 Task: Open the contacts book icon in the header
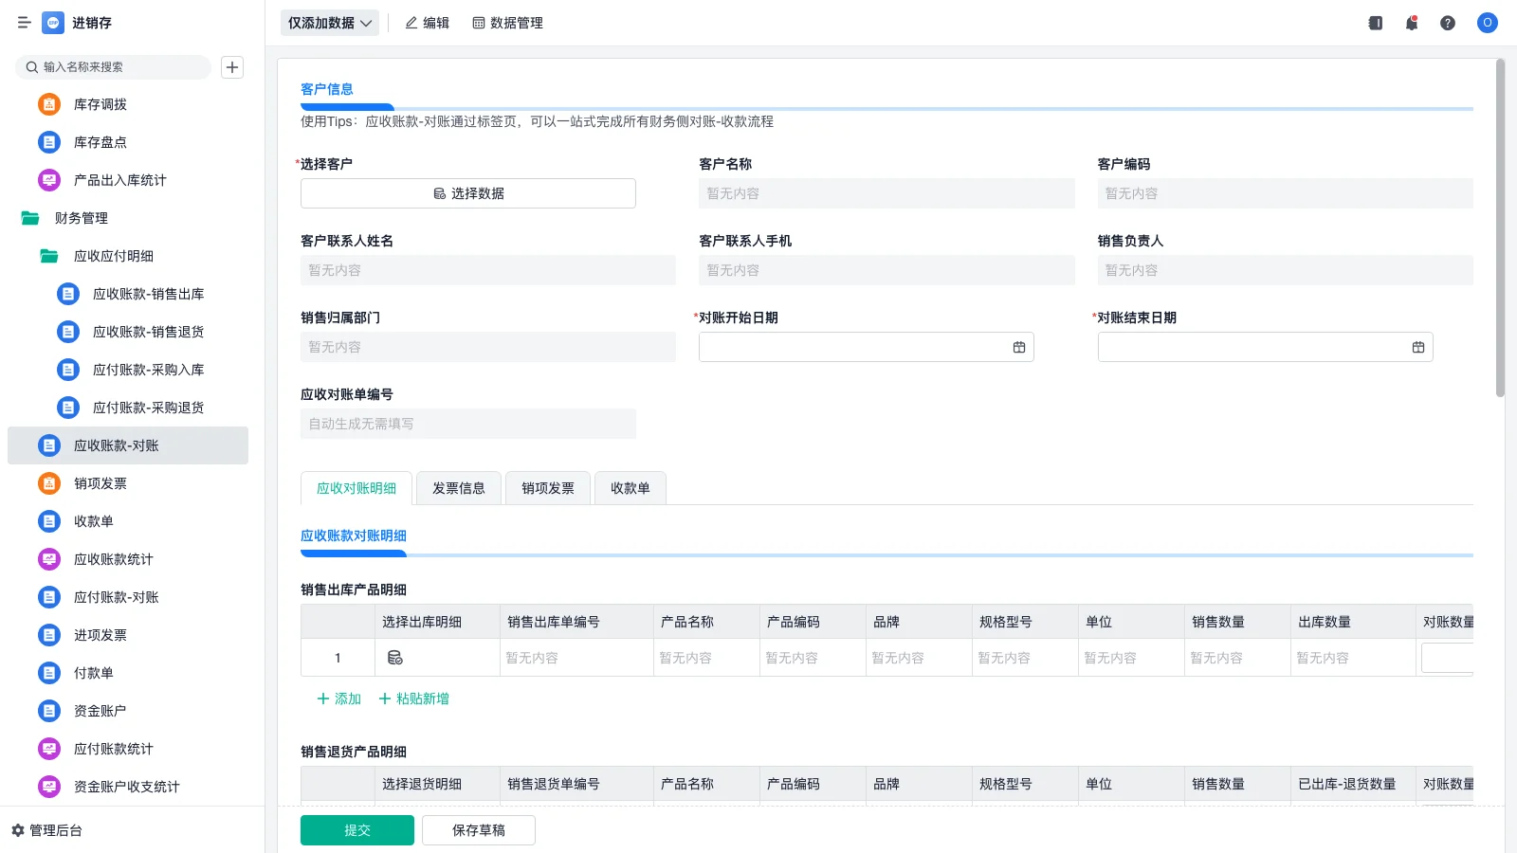pyautogui.click(x=1376, y=23)
